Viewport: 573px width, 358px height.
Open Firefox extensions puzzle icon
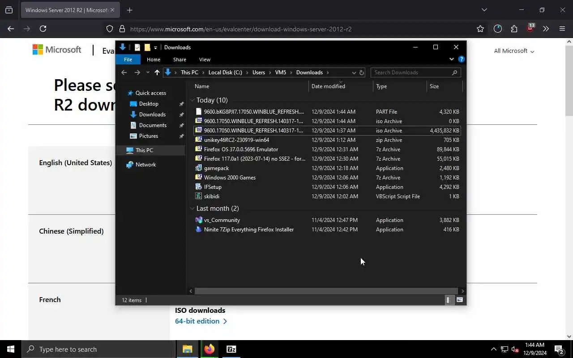coord(514,29)
